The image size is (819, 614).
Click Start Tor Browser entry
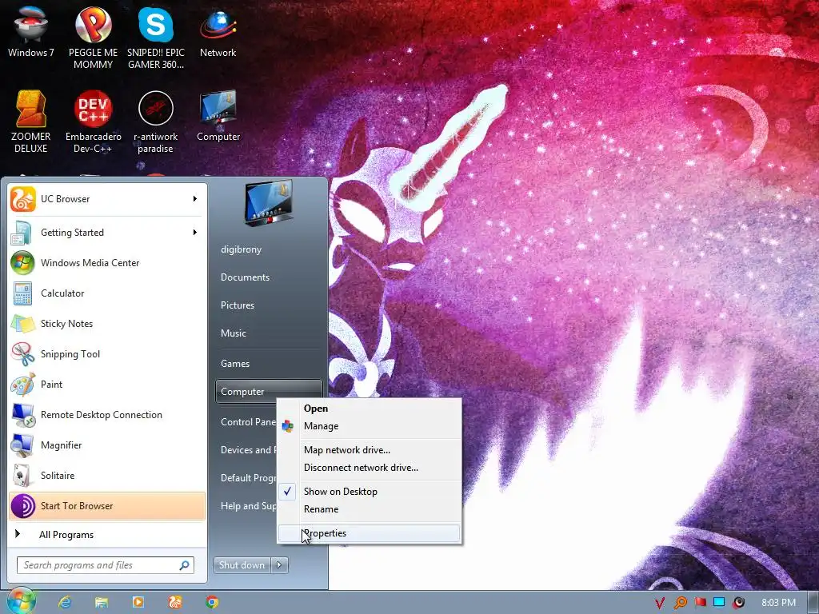click(x=107, y=506)
